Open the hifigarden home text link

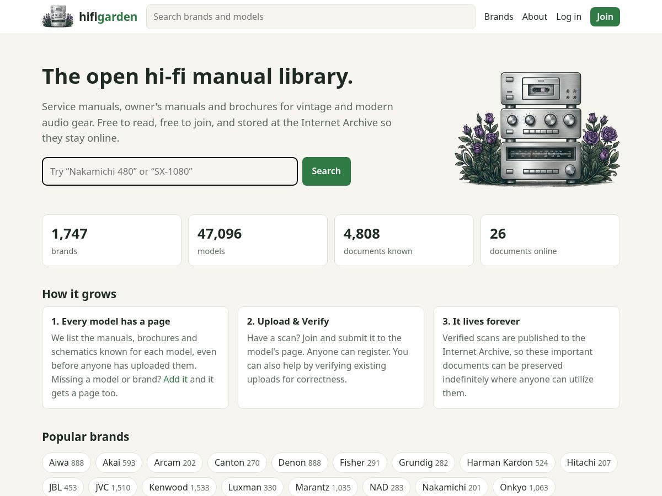pyautogui.click(x=108, y=17)
